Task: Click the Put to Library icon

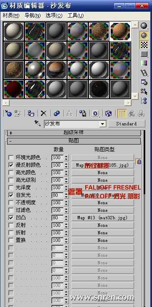Action: click(x=83, y=113)
